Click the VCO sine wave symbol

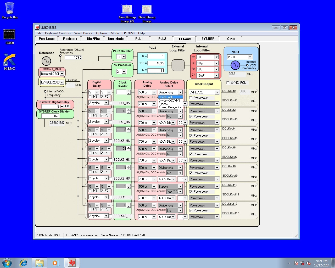pos(235,65)
